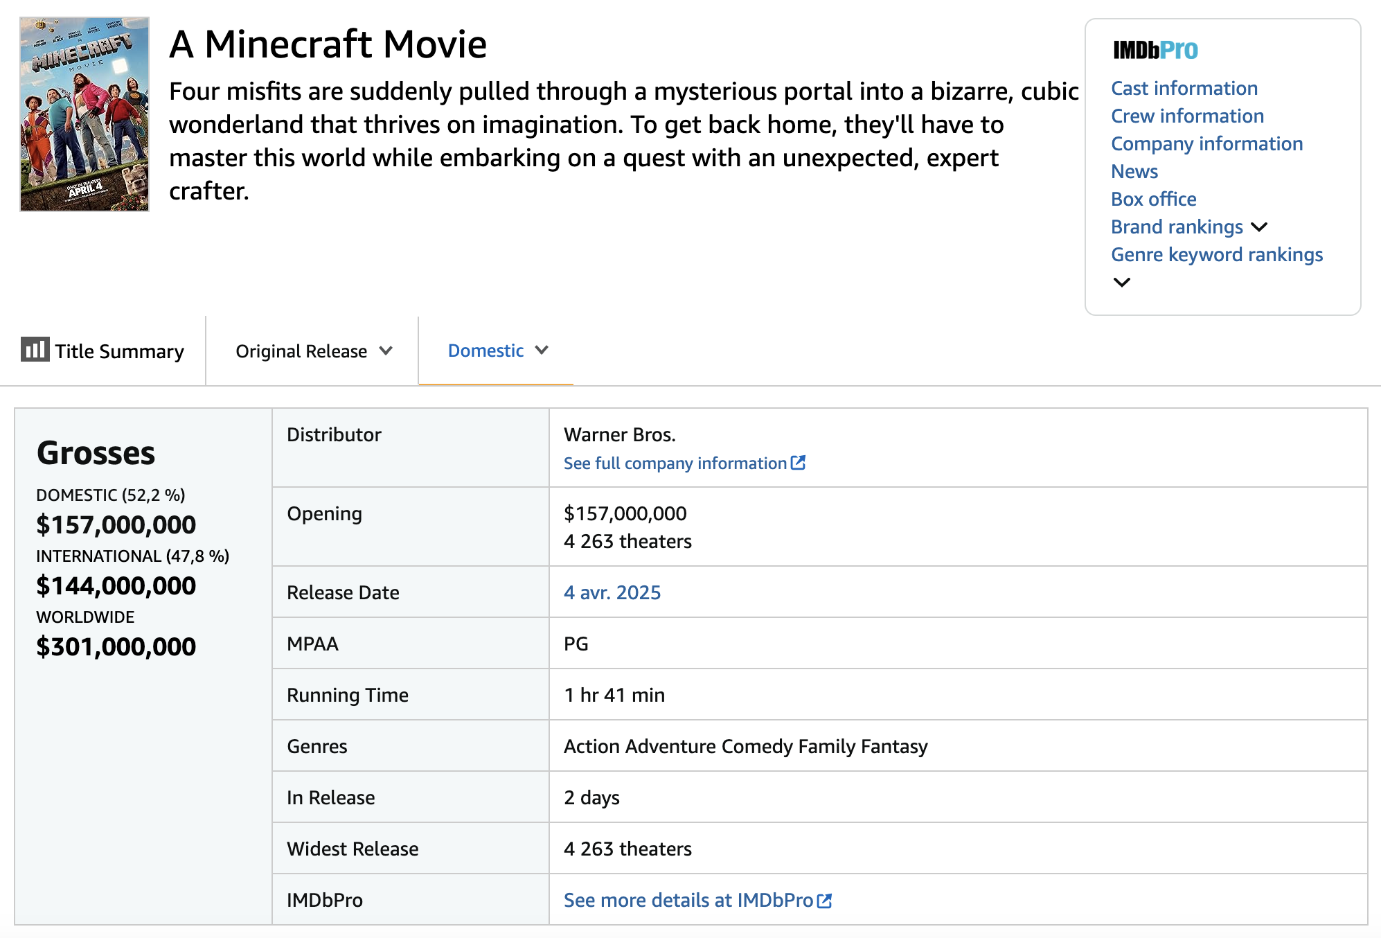Click the IMDbPro logo
Image resolution: width=1381 pixels, height=938 pixels.
click(1154, 49)
